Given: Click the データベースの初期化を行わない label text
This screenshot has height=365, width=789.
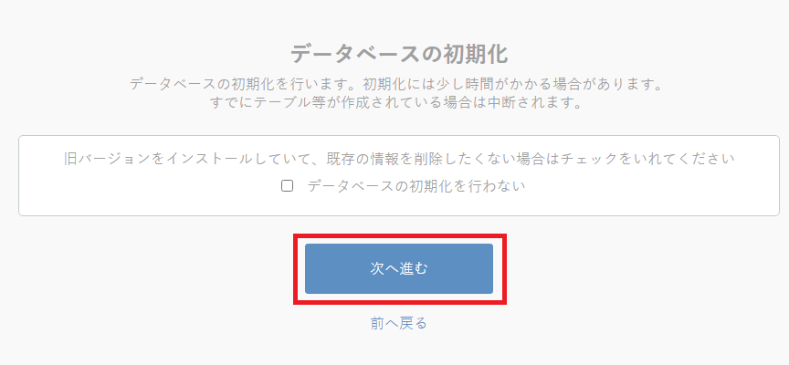Looking at the screenshot, I should (416, 186).
